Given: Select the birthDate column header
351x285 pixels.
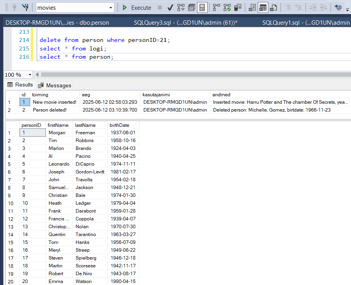Looking at the screenshot, I should [123, 125].
